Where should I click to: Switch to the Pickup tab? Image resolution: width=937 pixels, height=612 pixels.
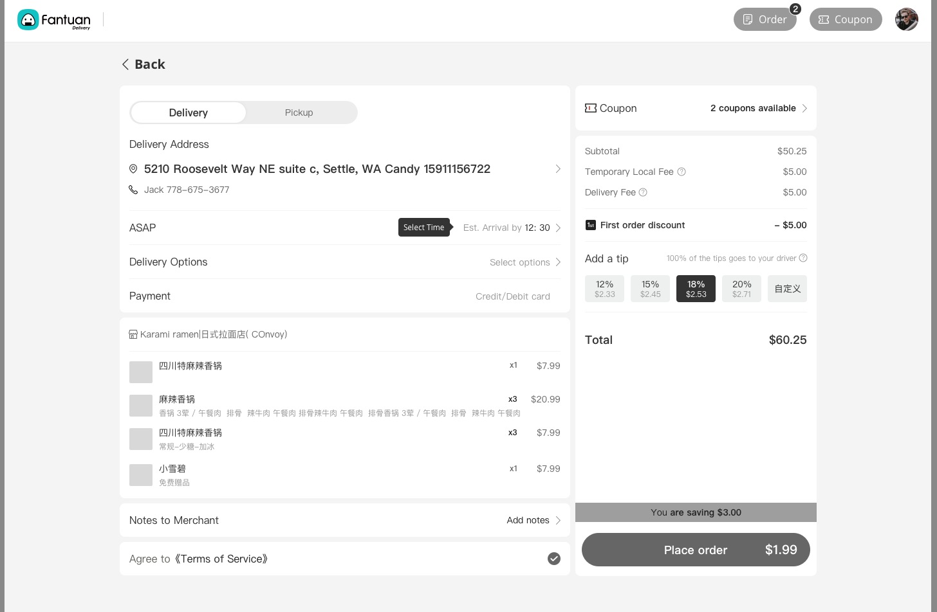(x=299, y=113)
